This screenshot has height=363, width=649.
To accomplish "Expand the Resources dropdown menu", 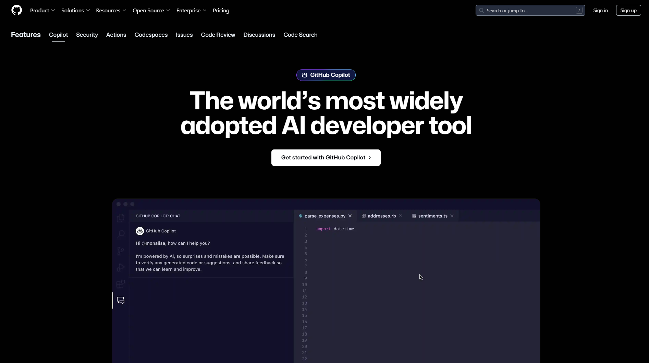I will click(111, 10).
